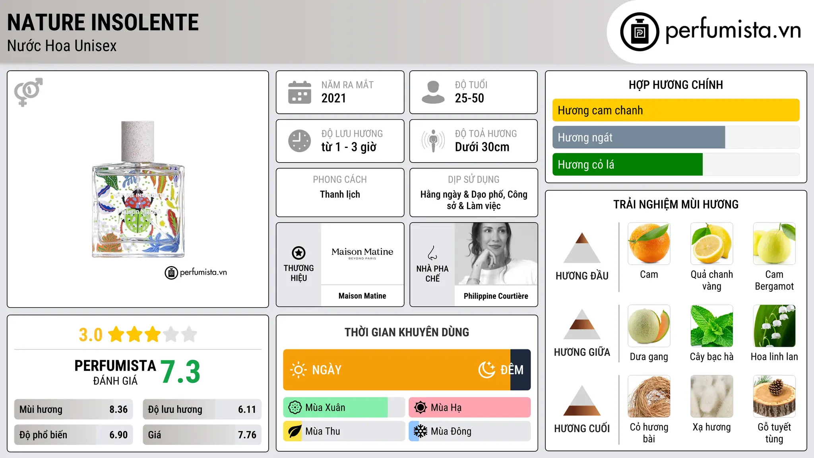Click the HỢP HƯƠNG CHÍNH heading
Image resolution: width=814 pixels, height=458 pixels.
(676, 85)
